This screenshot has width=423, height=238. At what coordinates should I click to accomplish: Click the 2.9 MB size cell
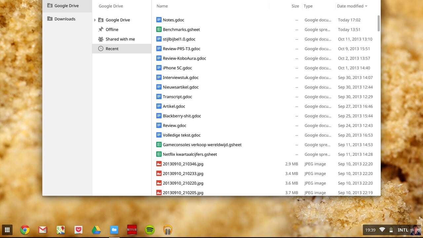[x=291, y=164]
